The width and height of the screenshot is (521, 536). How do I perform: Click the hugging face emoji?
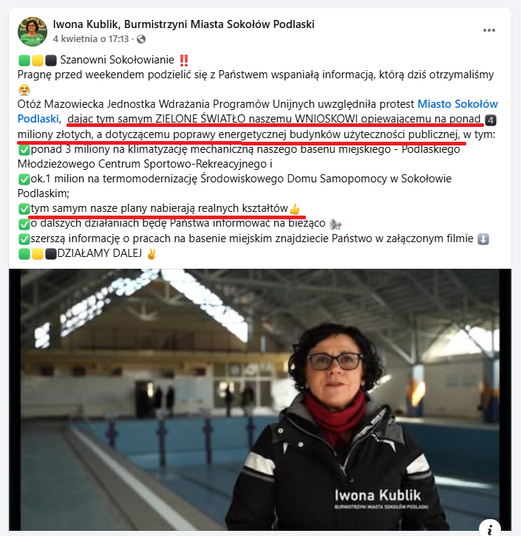coord(24,90)
